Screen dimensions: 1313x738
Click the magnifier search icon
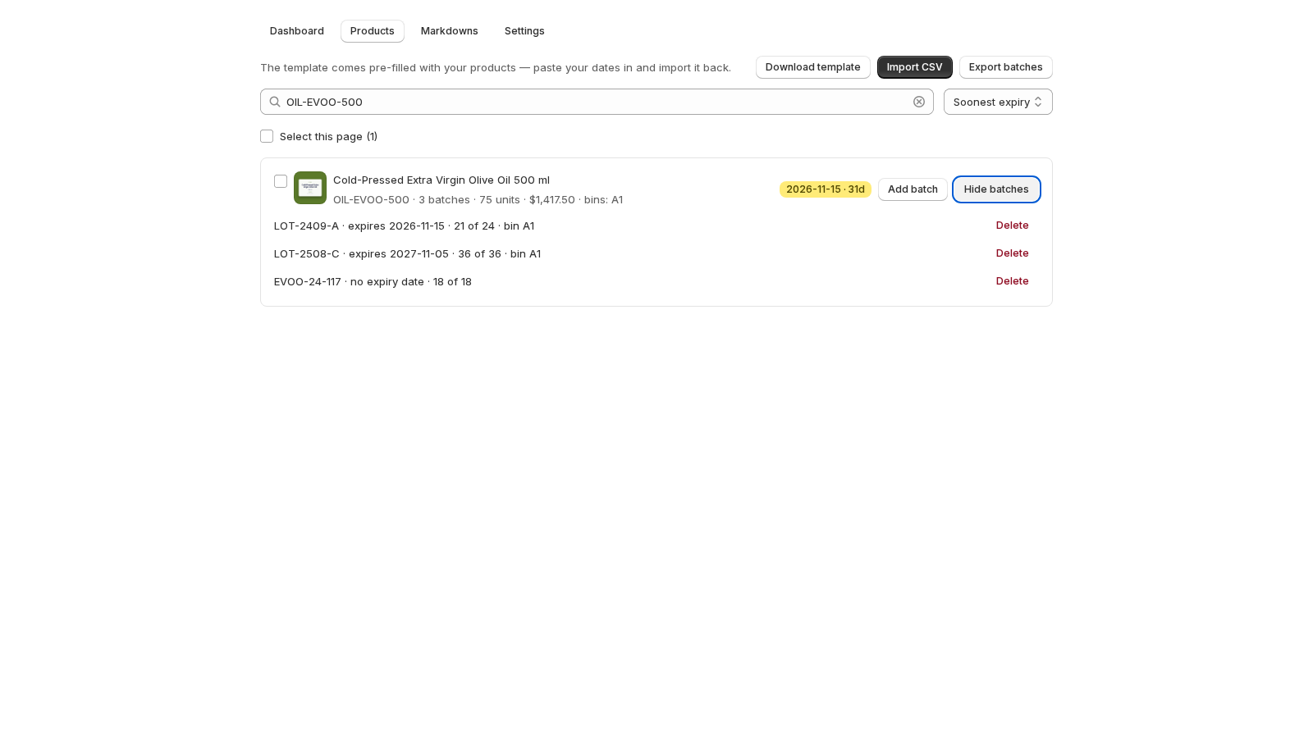pyautogui.click(x=275, y=102)
